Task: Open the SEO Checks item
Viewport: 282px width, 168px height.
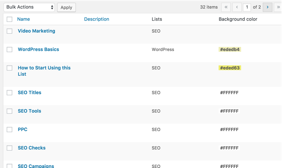Action: pyautogui.click(x=32, y=148)
